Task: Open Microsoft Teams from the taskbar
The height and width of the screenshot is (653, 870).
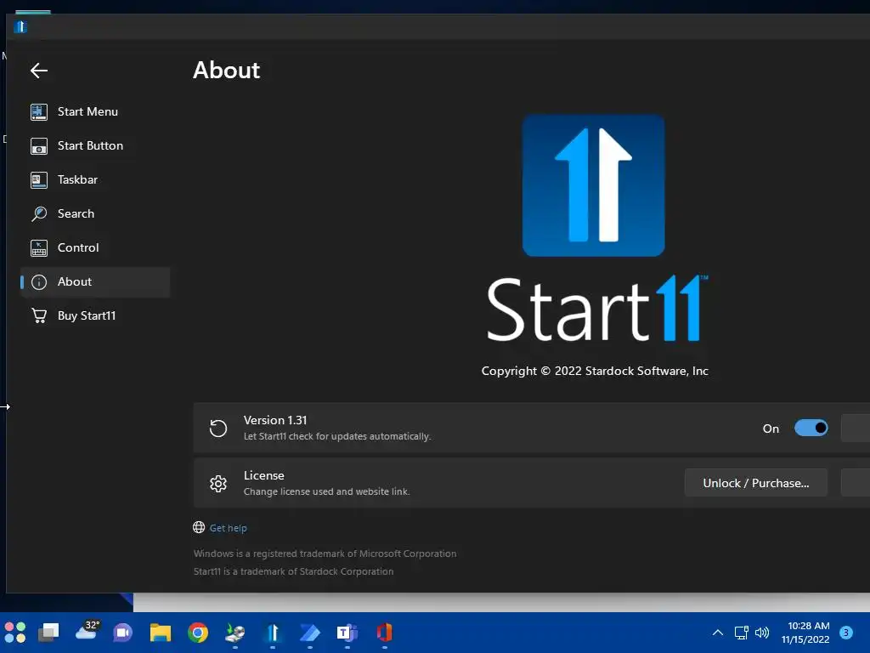Action: (x=347, y=633)
